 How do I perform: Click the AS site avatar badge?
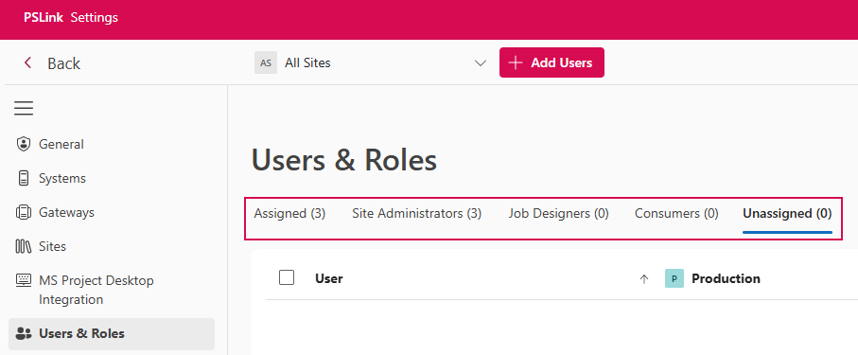266,63
